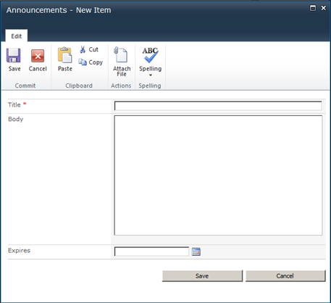Click the bottom Cancel button

point(285,276)
